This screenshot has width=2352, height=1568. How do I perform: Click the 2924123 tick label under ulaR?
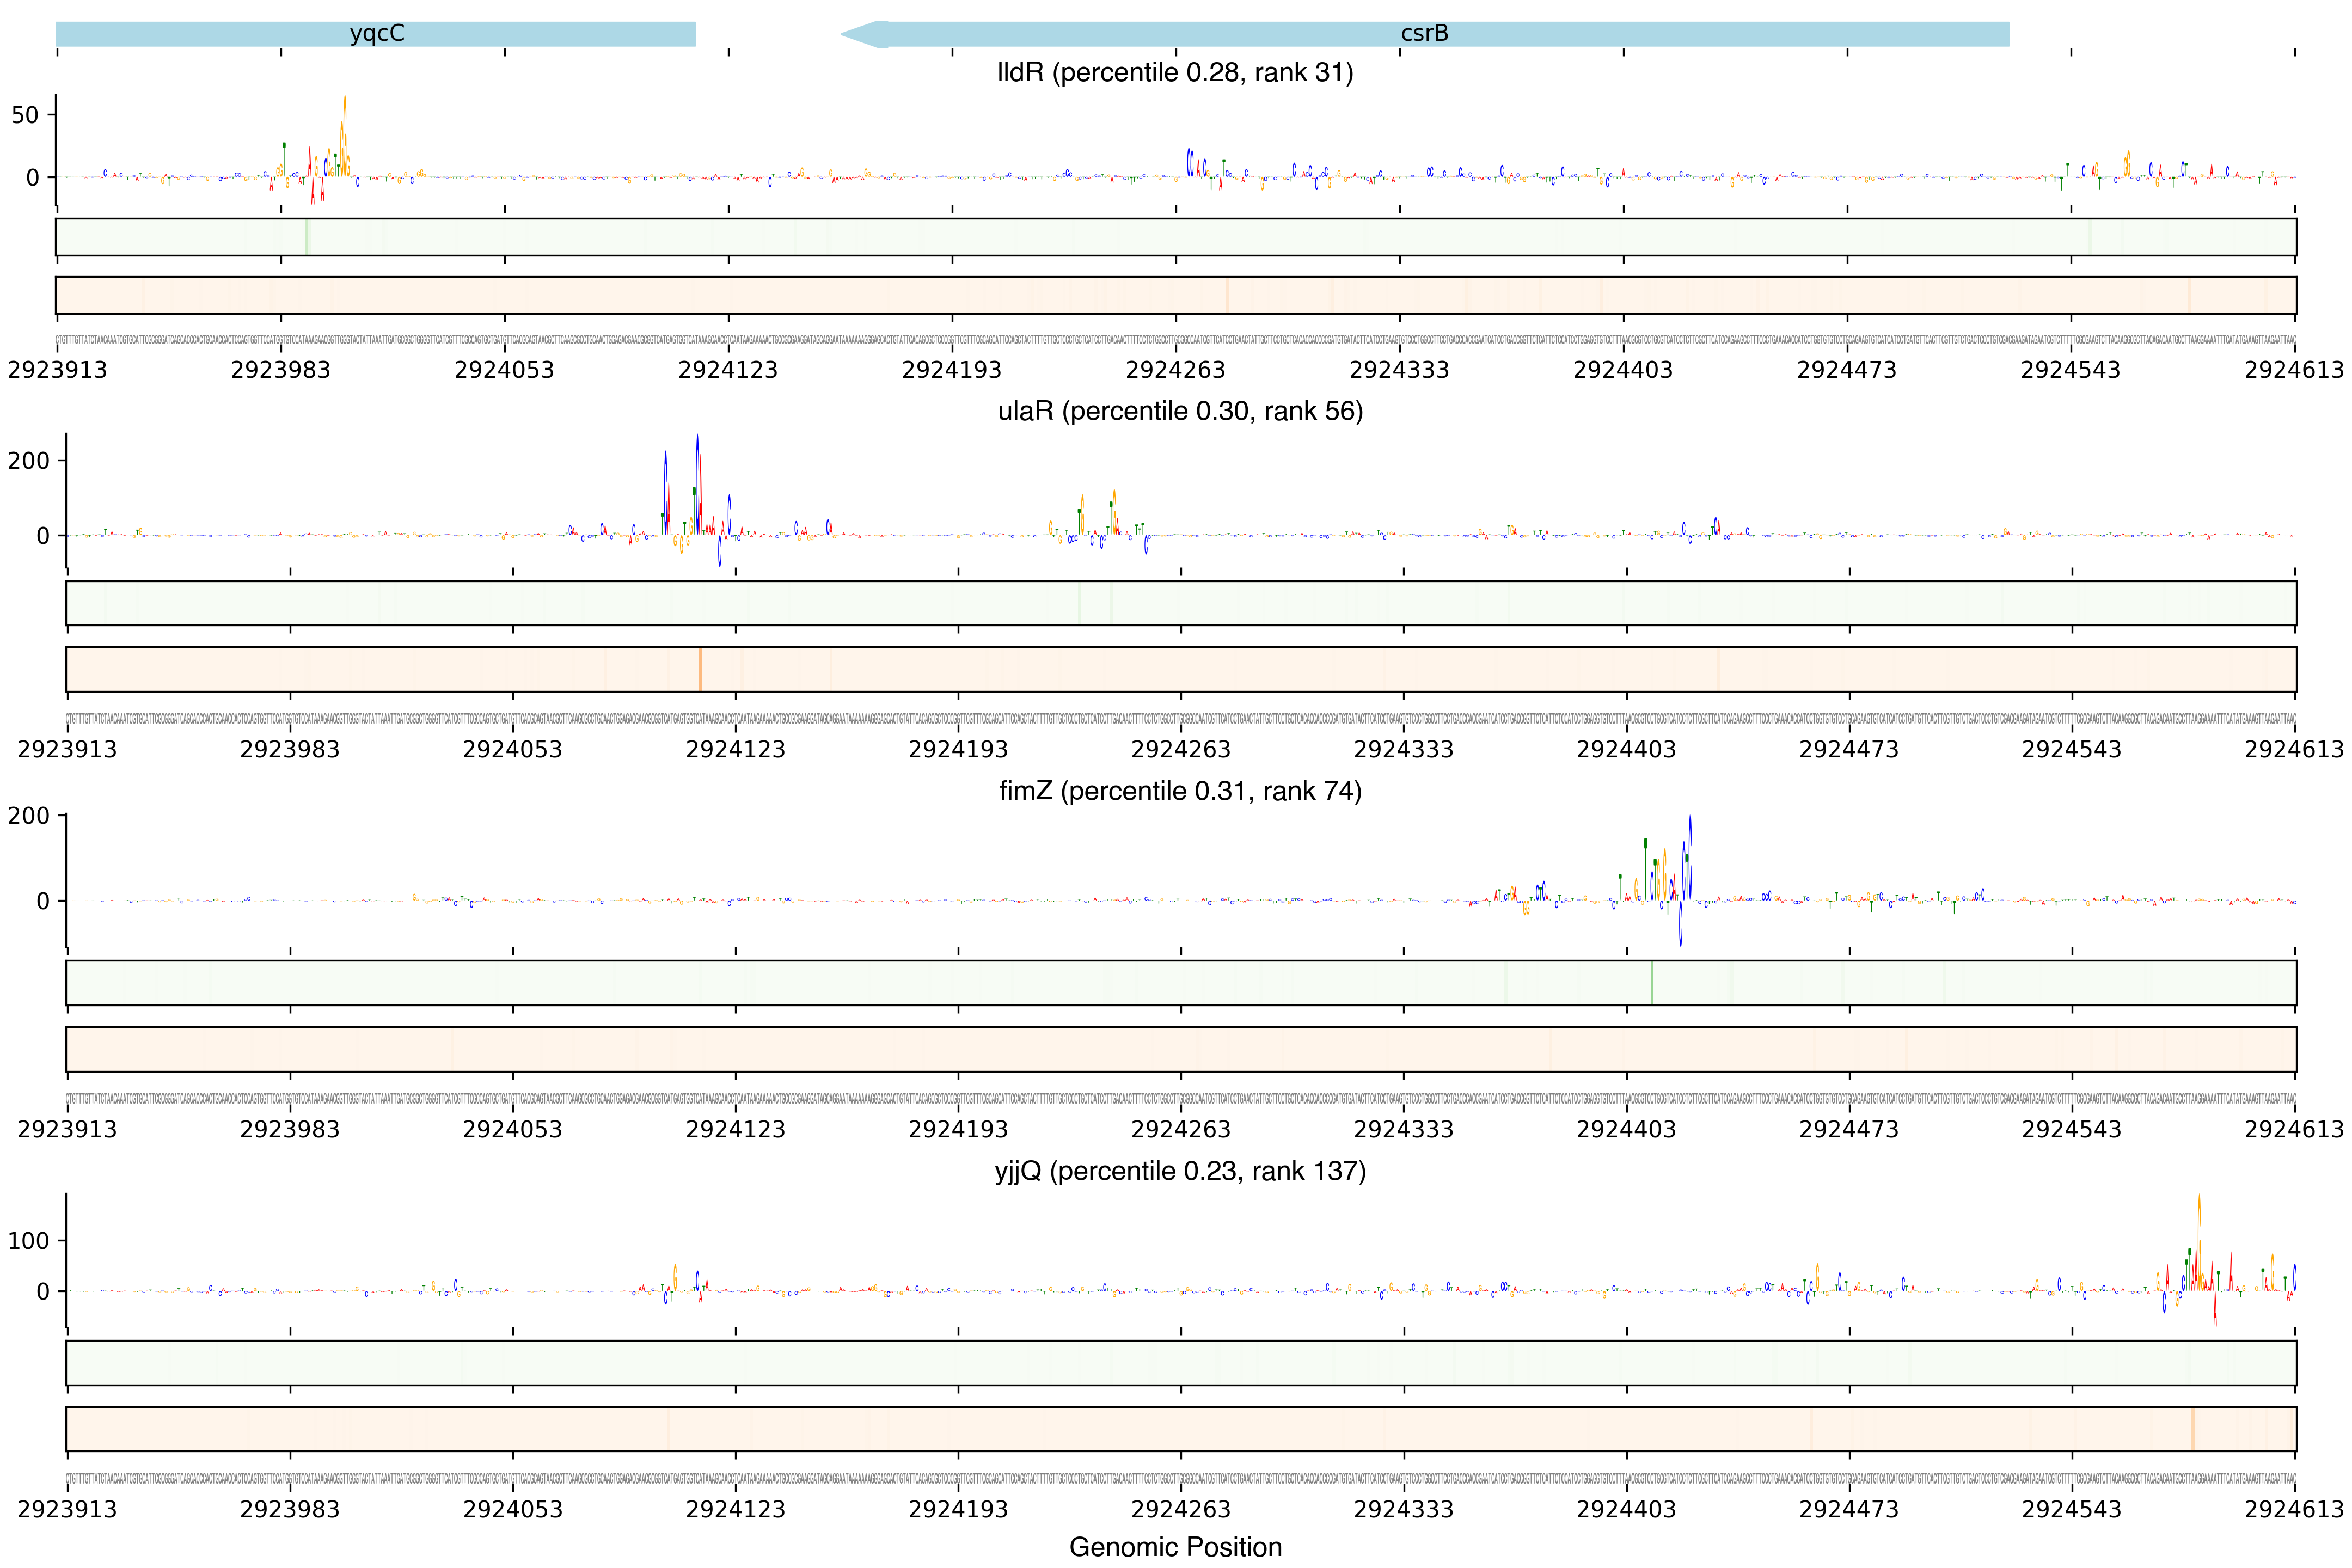coord(735,749)
